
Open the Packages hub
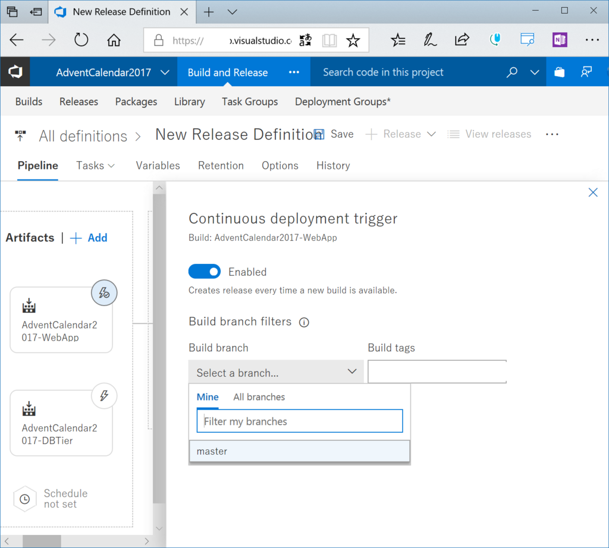(x=136, y=102)
